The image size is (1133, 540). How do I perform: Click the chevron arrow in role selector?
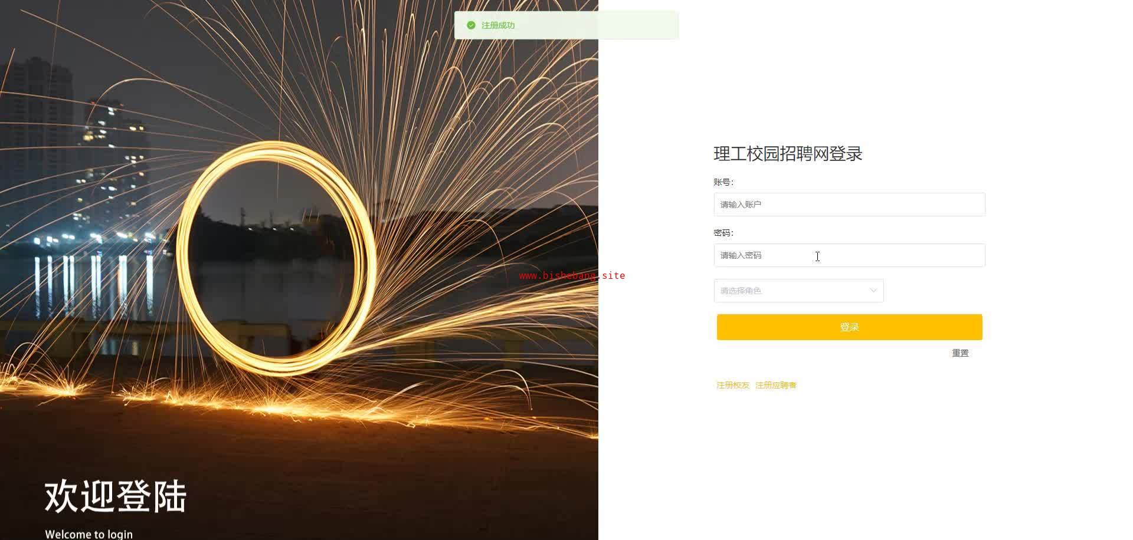tap(873, 291)
